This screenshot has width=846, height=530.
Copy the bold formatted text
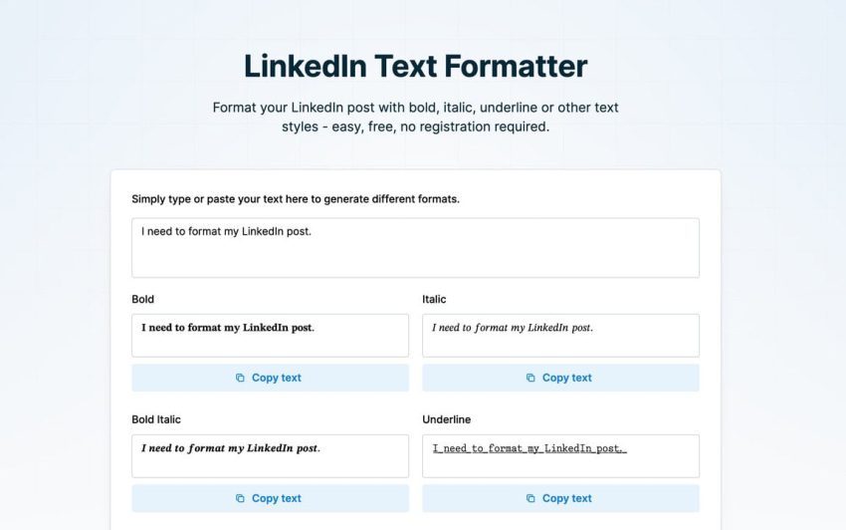(x=271, y=378)
